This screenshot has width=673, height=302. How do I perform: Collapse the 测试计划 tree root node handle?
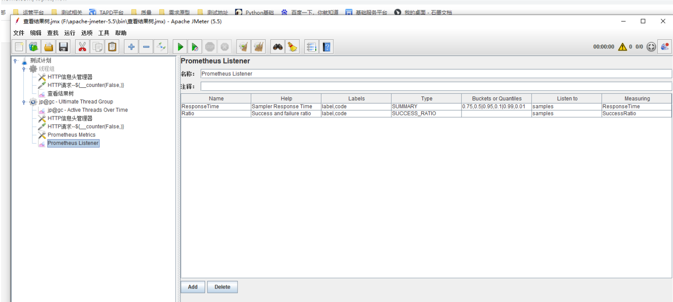(x=15, y=61)
